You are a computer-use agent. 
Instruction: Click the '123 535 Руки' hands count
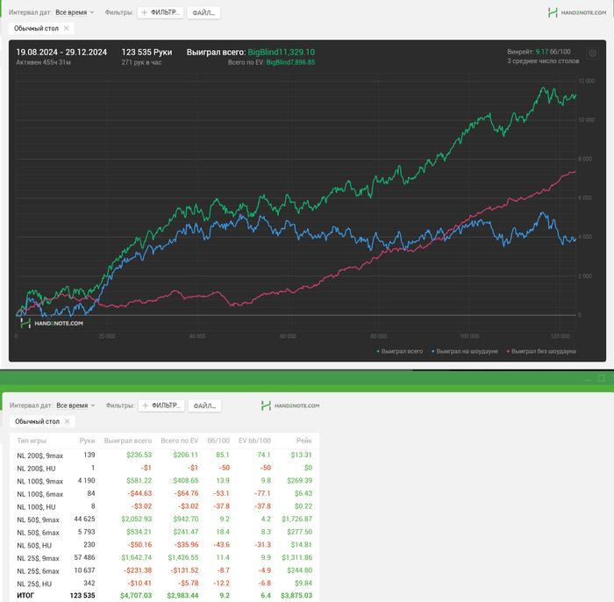click(x=146, y=52)
